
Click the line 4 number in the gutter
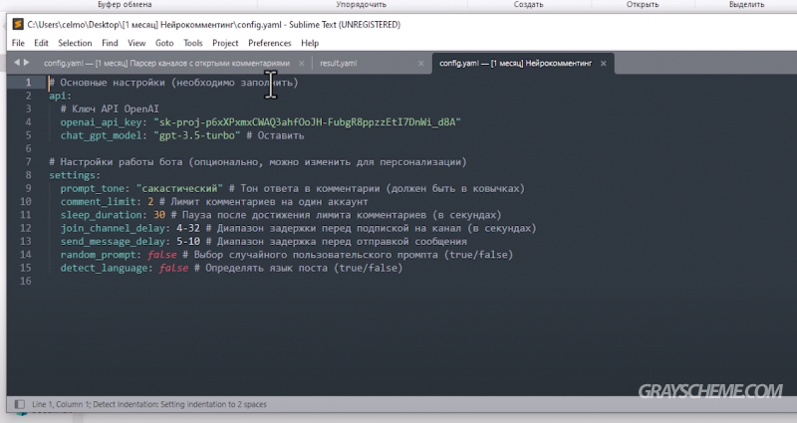click(28, 121)
